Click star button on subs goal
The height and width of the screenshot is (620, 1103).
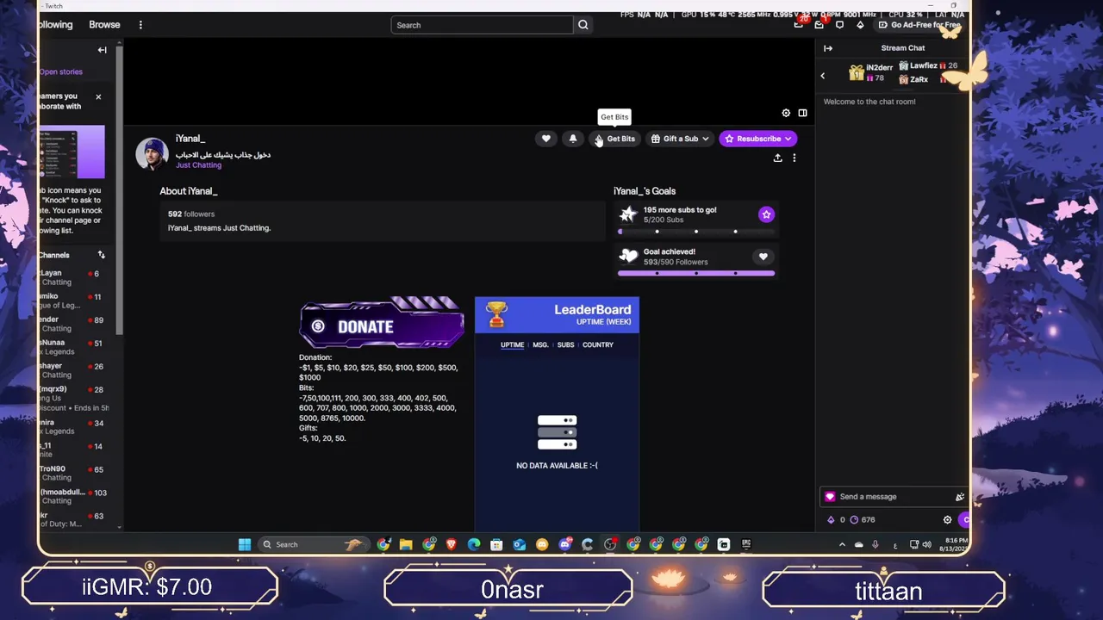[x=766, y=214]
